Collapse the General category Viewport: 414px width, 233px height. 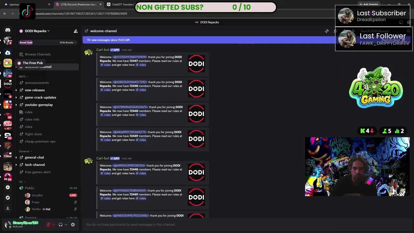click(x=25, y=151)
